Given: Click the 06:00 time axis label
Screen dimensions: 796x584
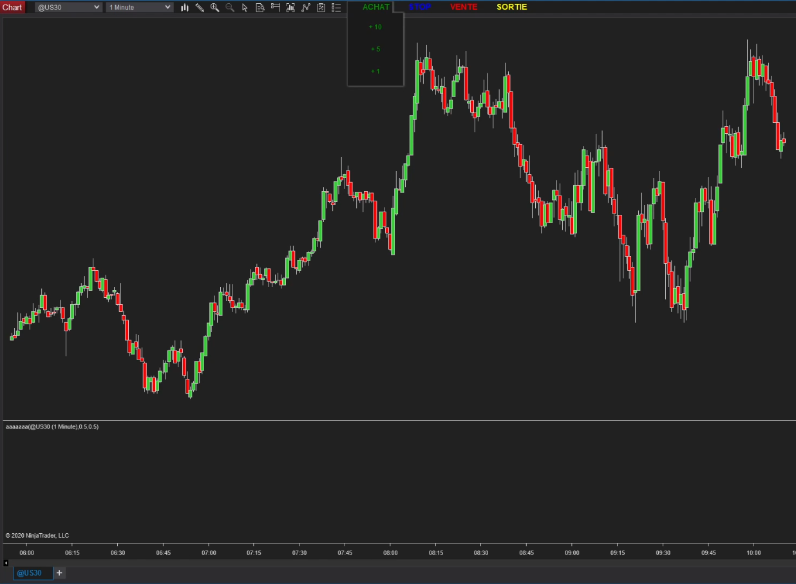Looking at the screenshot, I should tap(27, 553).
